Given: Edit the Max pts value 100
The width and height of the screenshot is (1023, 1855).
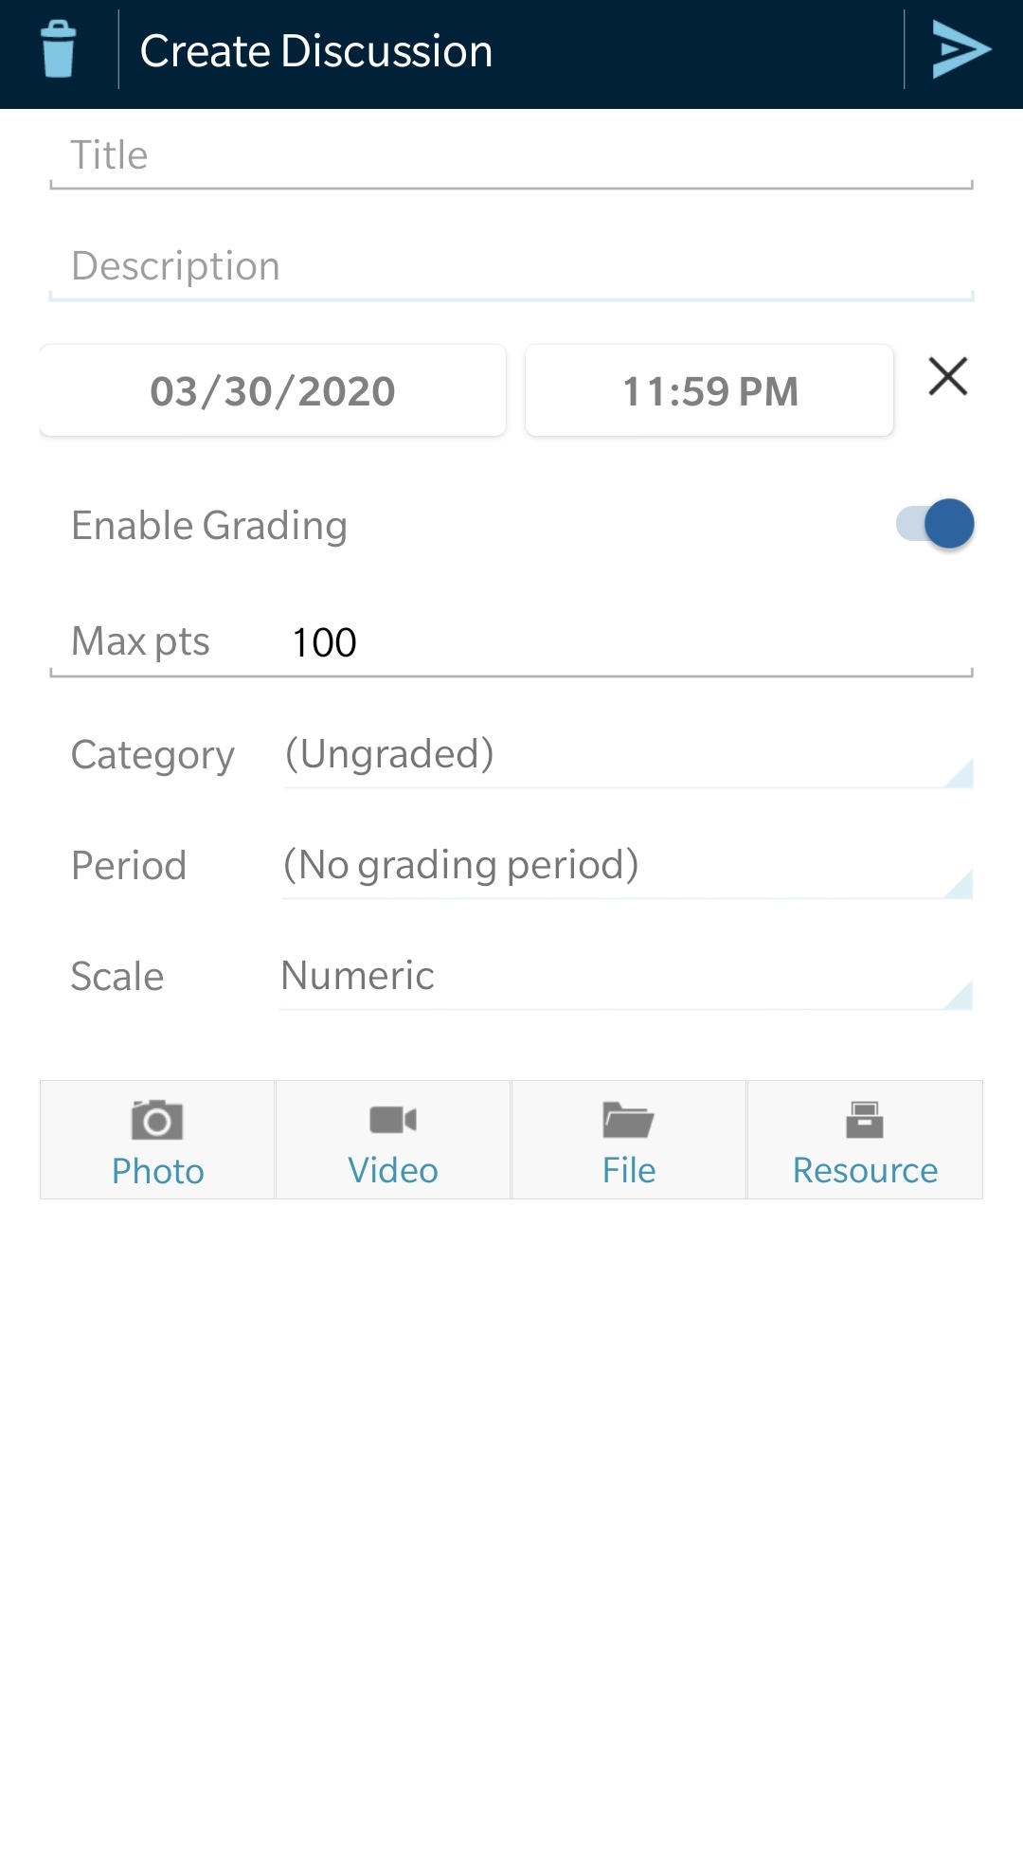Looking at the screenshot, I should pyautogui.click(x=625, y=643).
